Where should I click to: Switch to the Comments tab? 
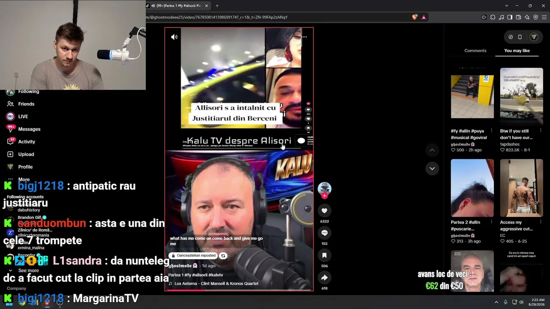(475, 51)
